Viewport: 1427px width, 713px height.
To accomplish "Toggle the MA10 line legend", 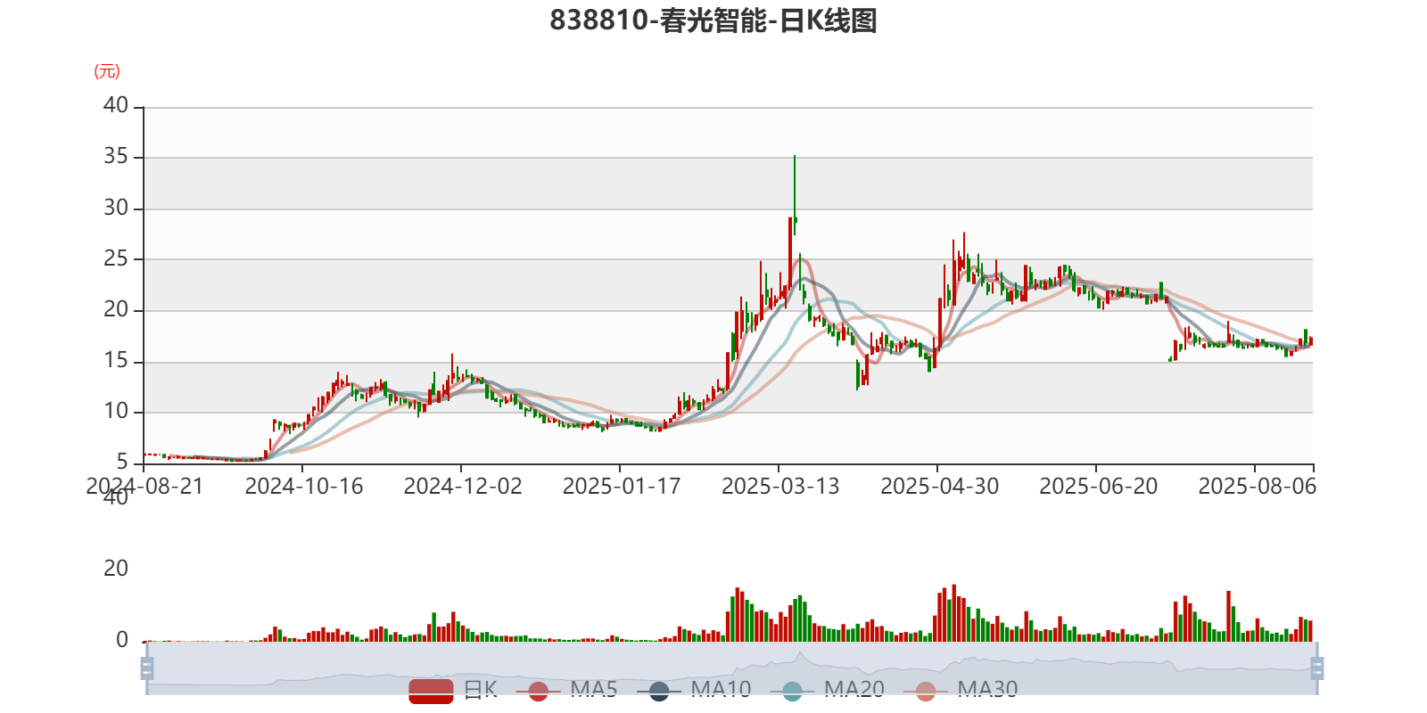I will pos(694,690).
